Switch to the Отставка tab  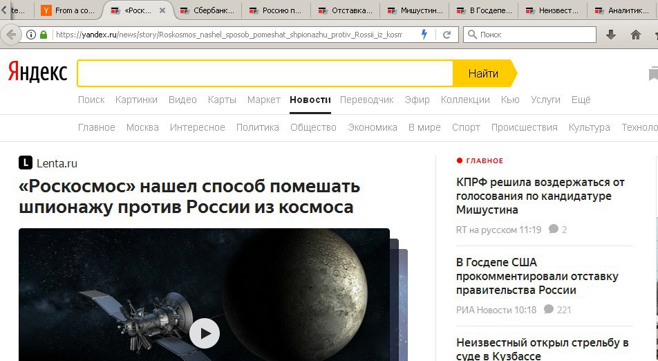(346, 10)
